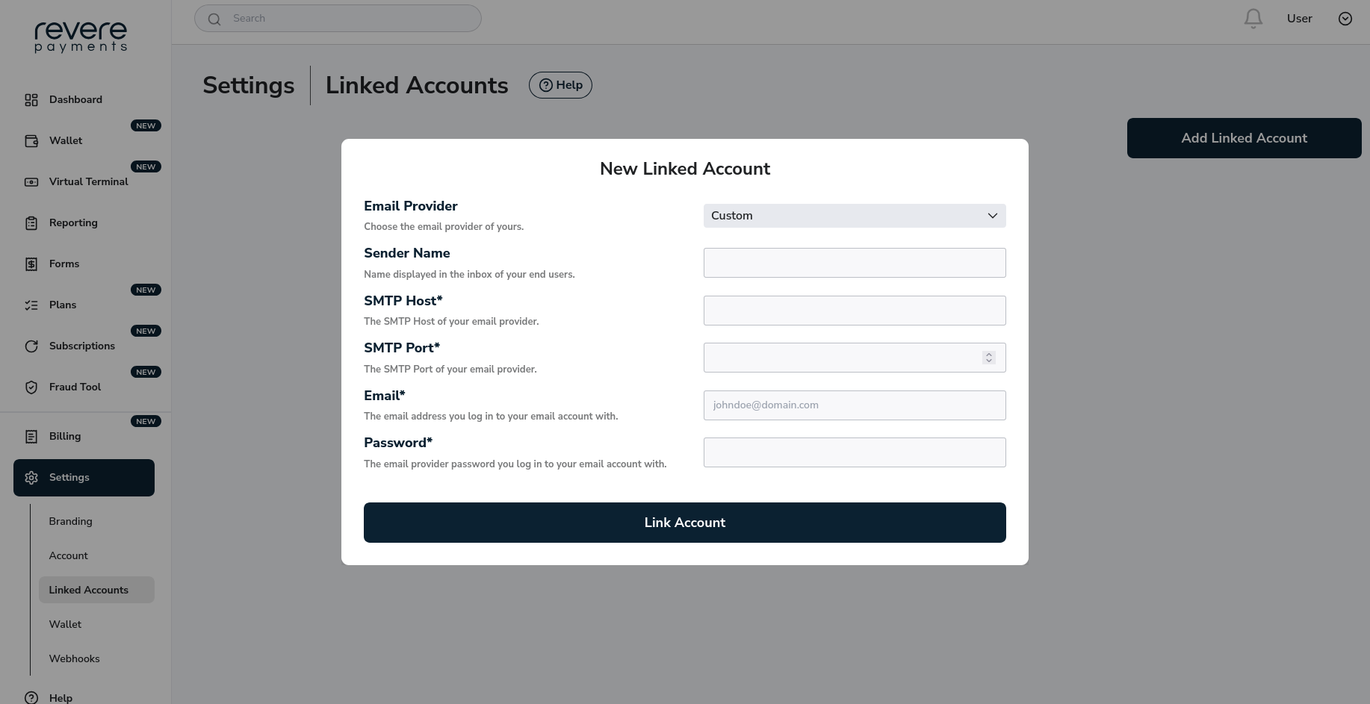Click the SMTP Port stepper arrows
1370x704 pixels.
pyautogui.click(x=988, y=358)
